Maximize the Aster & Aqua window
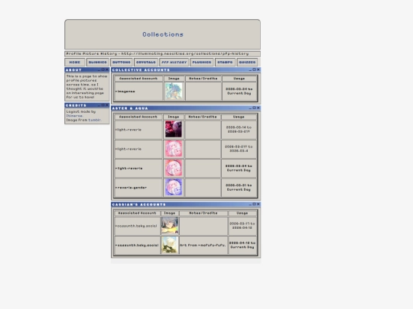 point(254,108)
